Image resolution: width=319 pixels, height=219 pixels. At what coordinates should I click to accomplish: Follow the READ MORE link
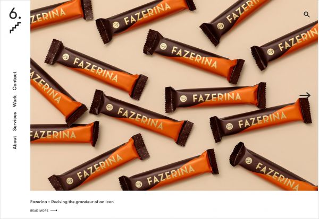click(39, 211)
